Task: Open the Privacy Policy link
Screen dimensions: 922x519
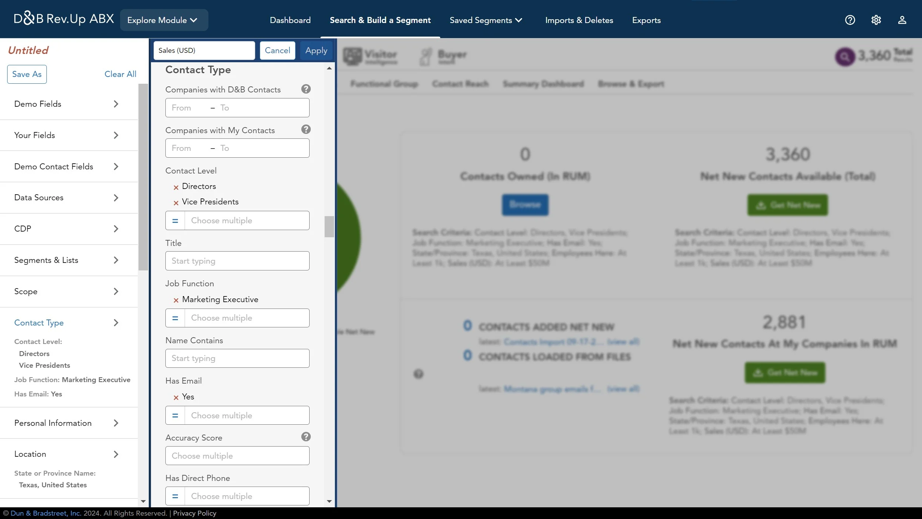Action: tap(194, 513)
